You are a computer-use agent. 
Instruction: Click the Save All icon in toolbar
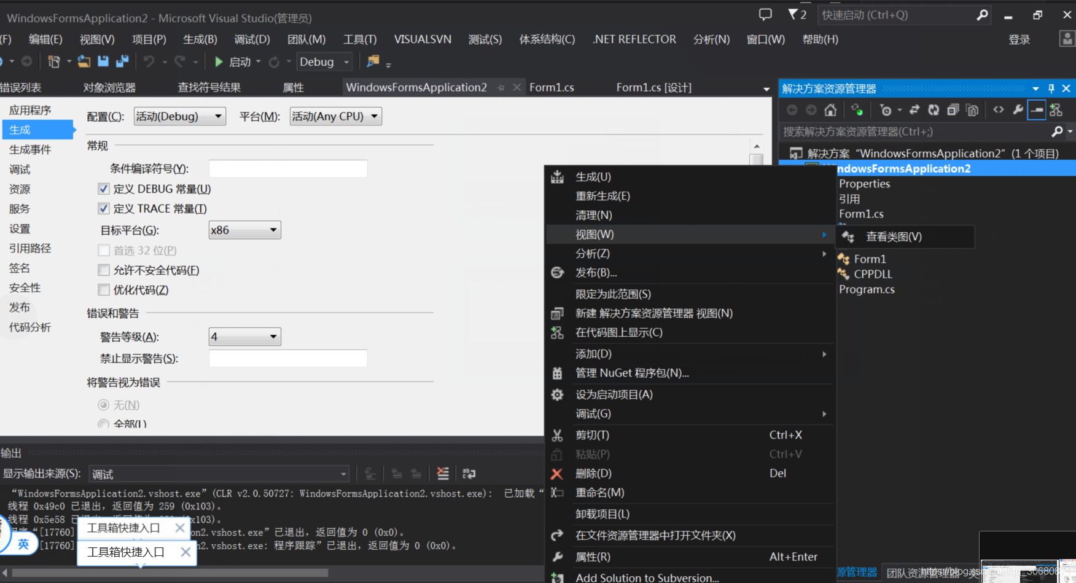122,61
